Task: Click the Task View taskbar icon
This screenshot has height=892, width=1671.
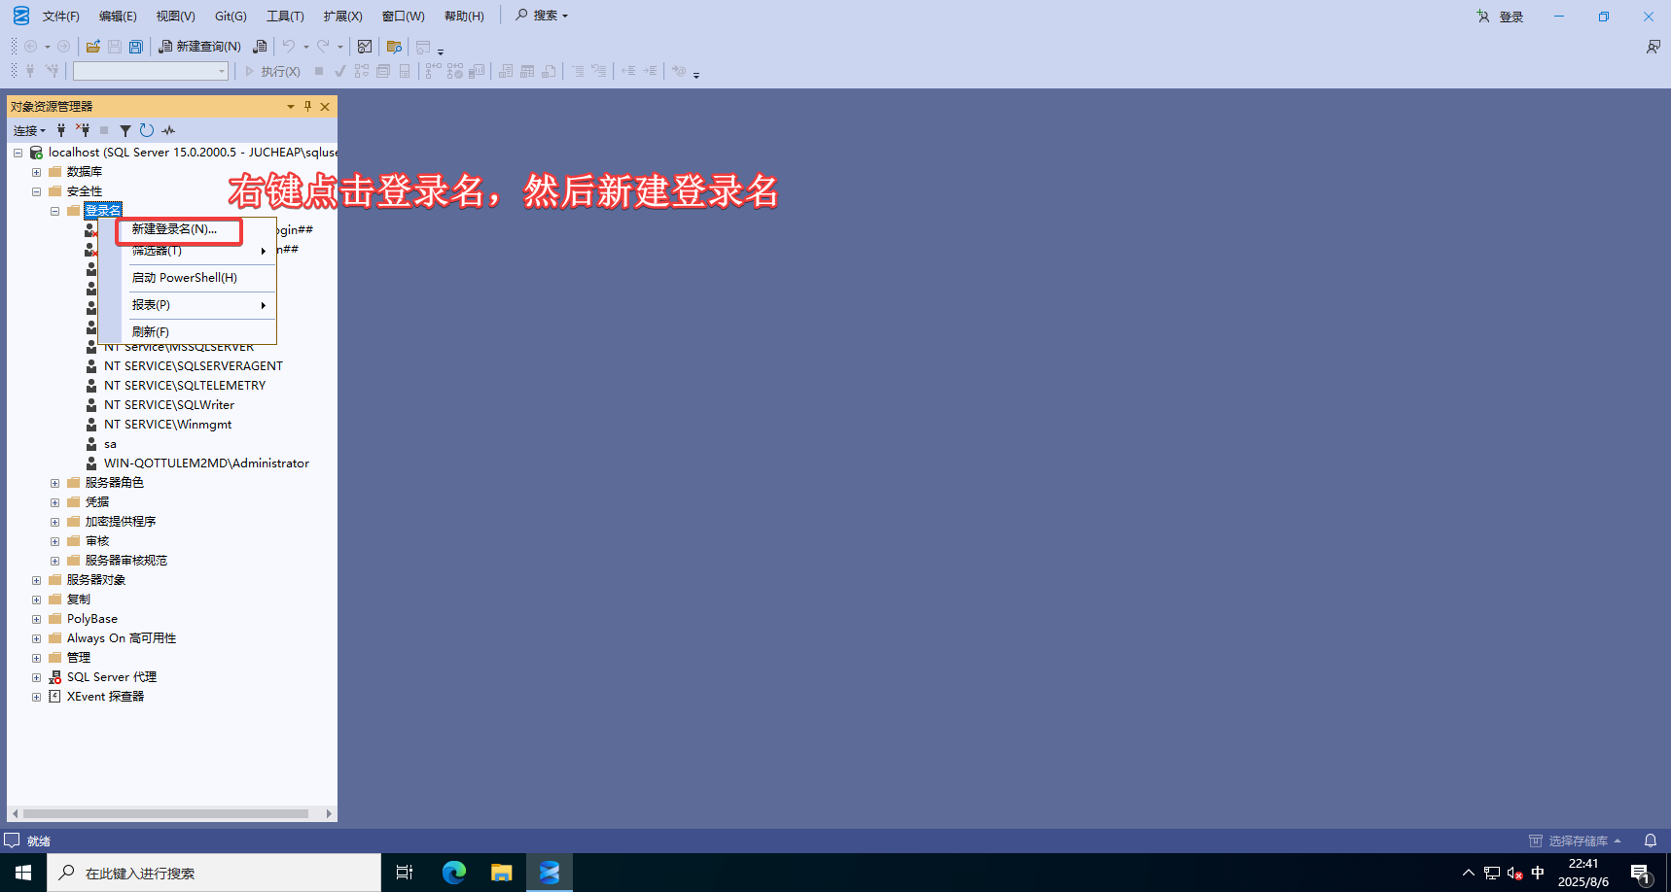Action: click(x=405, y=873)
